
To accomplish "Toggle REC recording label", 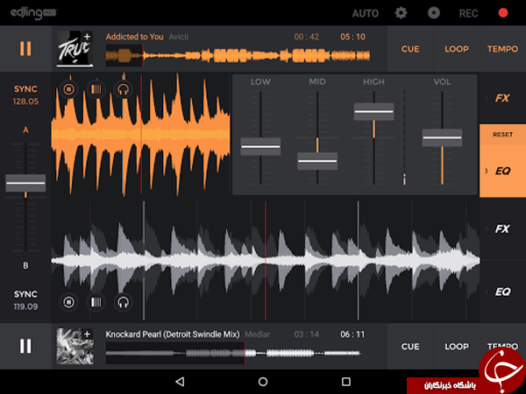I will coord(468,13).
